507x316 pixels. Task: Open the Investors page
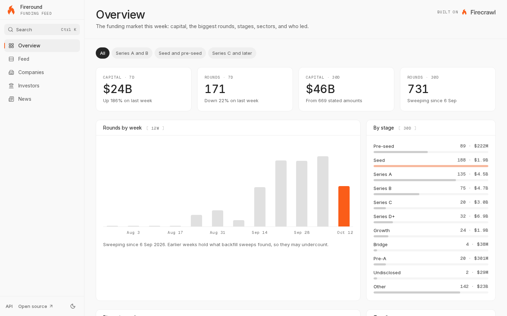point(42,86)
